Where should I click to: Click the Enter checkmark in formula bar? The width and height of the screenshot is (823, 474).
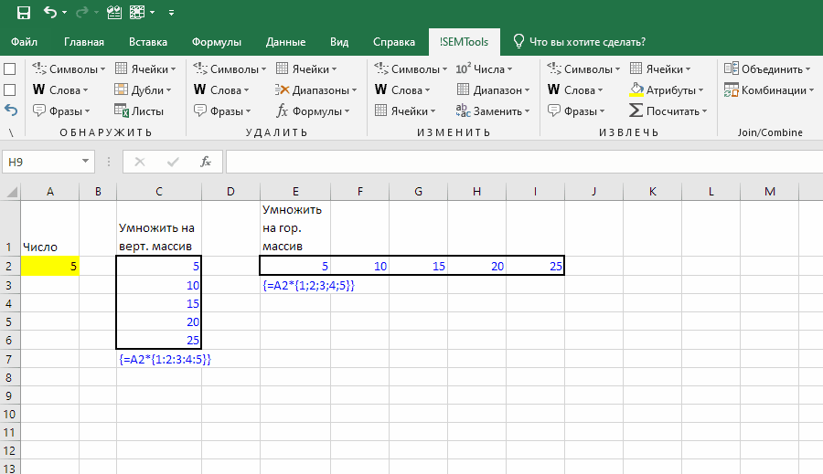tap(173, 162)
